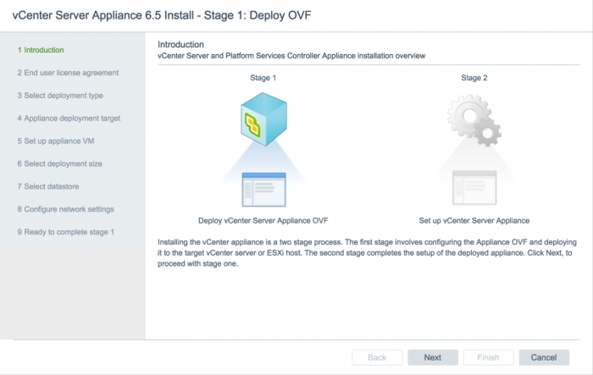Click the 'Introduction' heading in main panel
593x375 pixels.
click(x=180, y=45)
